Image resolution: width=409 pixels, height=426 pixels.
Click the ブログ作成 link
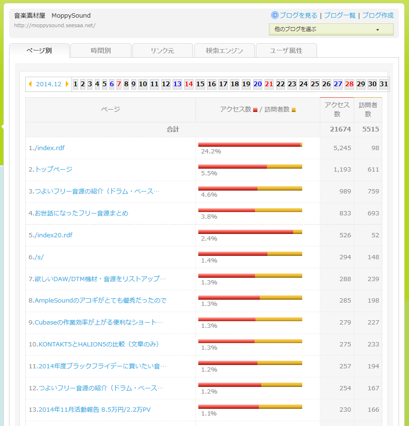[378, 15]
